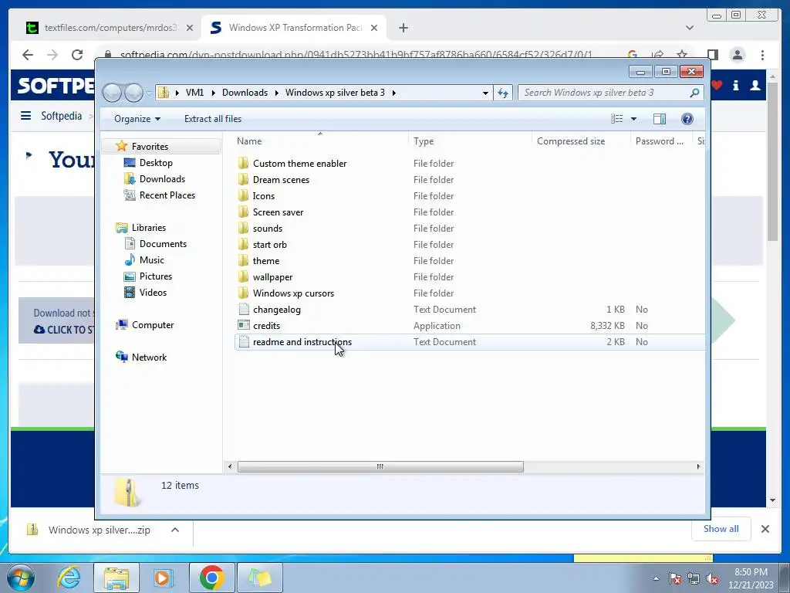790x593 pixels.
Task: Open Documents library
Action: (163, 243)
